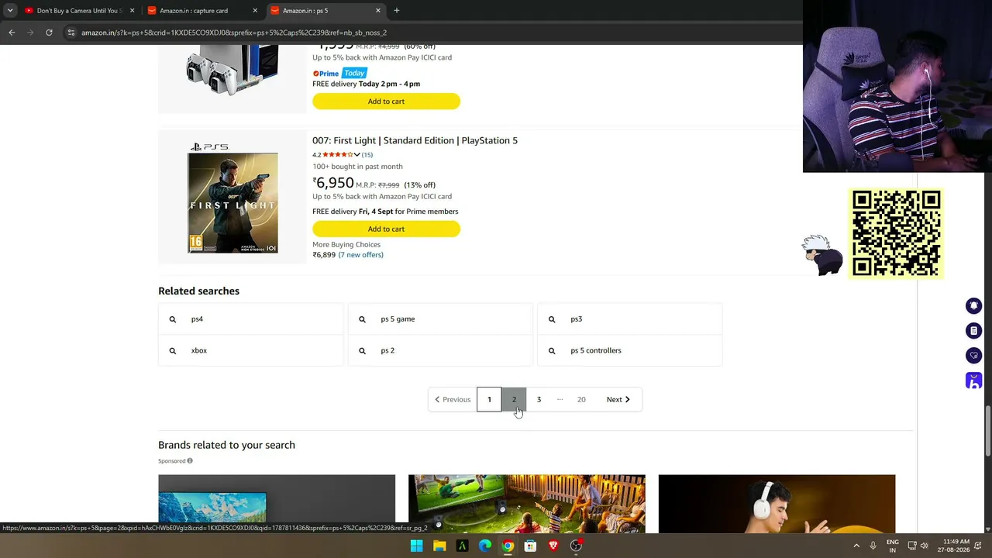The width and height of the screenshot is (992, 558).
Task: Open the network and volume quick settings
Action: (x=918, y=546)
